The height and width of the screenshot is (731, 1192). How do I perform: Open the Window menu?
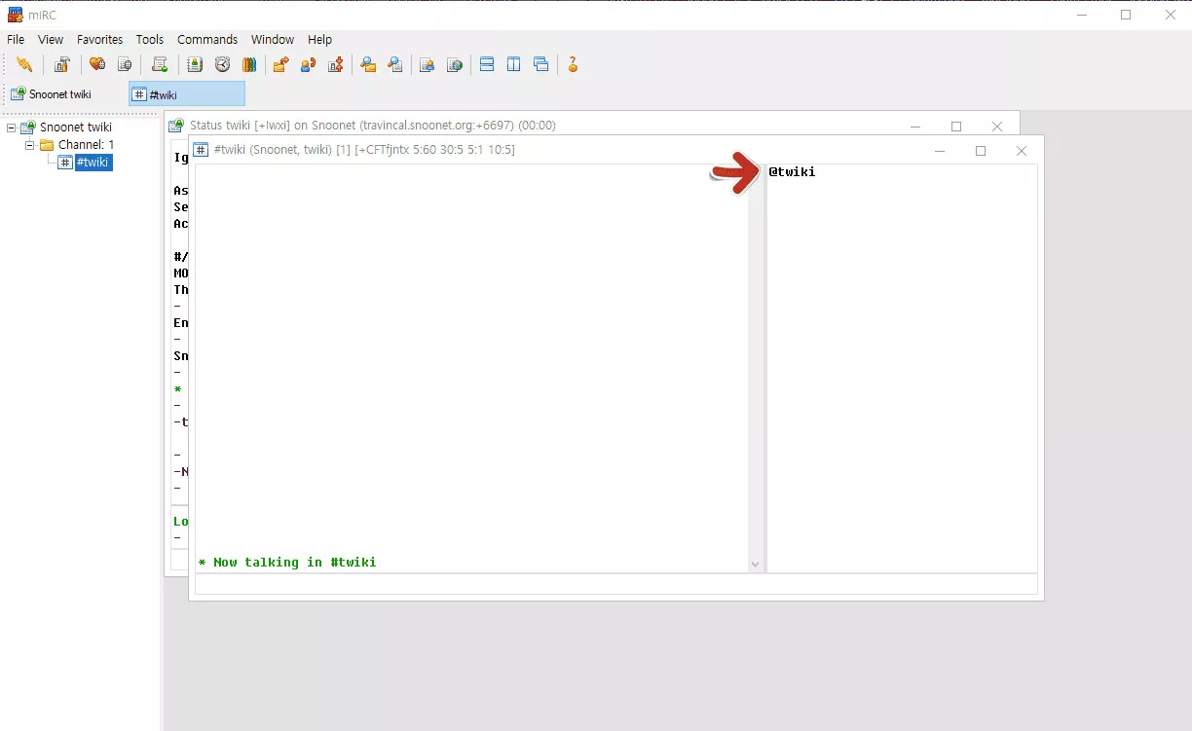(273, 40)
